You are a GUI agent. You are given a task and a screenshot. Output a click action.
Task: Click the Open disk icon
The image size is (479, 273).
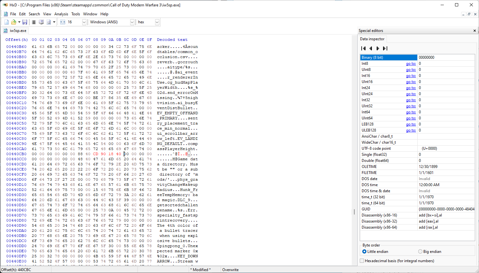41,22
